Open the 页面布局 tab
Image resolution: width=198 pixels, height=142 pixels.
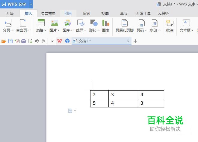coord(48,13)
